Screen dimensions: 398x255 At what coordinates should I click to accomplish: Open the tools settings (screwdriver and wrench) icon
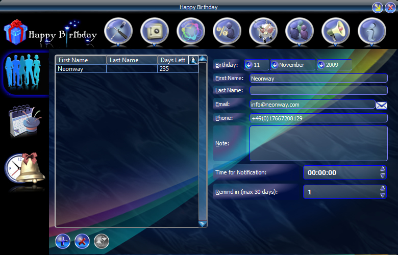tap(118, 32)
